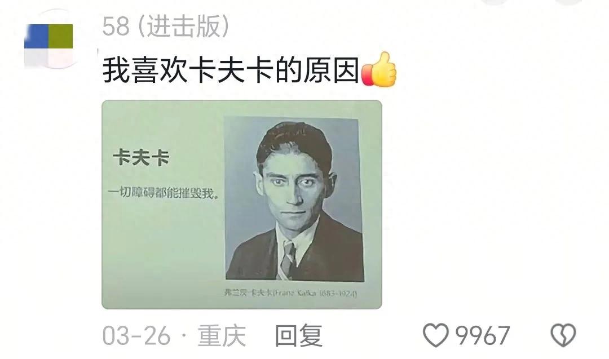Click the thumbs-up emoji after the comment
Viewport: 609px width, 359px height.
(x=379, y=70)
